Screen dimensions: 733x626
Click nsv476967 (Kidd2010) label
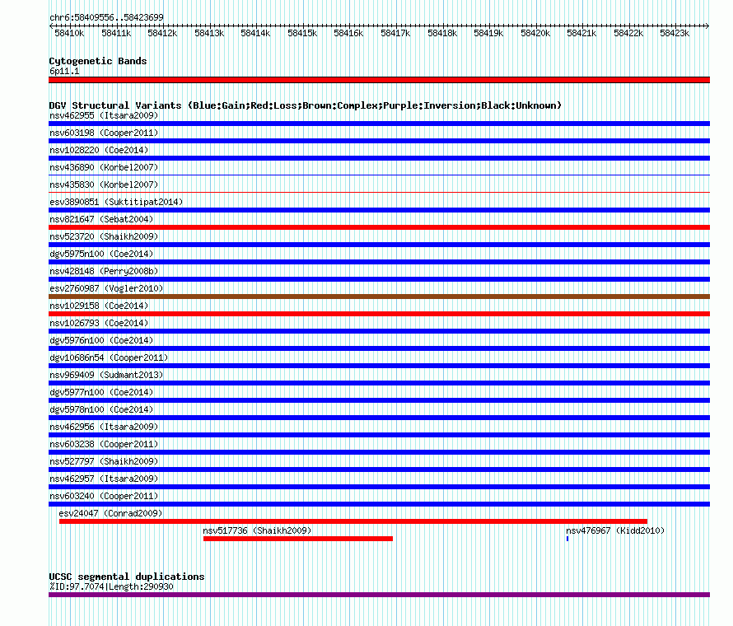coord(615,530)
